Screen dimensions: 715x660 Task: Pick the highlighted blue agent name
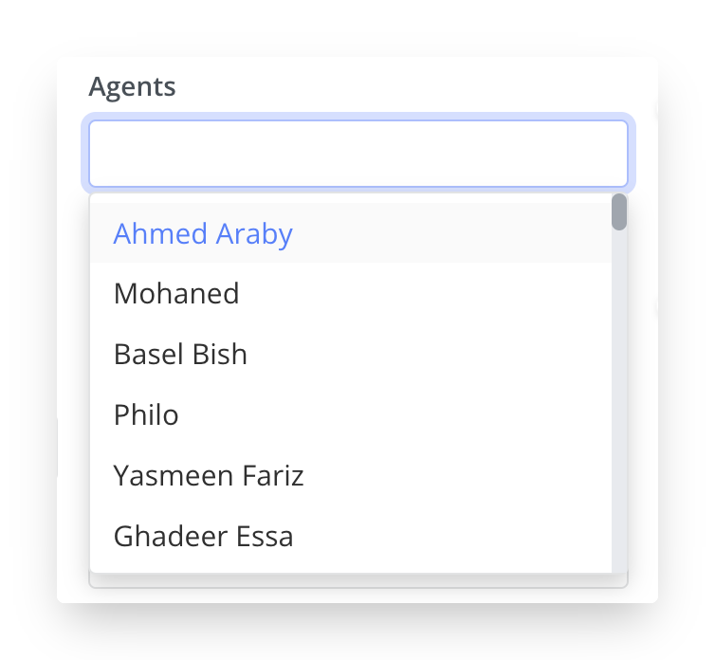[x=203, y=234]
